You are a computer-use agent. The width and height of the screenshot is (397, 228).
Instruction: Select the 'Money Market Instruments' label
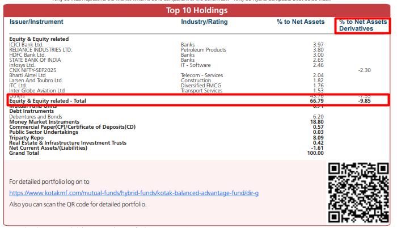44,122
